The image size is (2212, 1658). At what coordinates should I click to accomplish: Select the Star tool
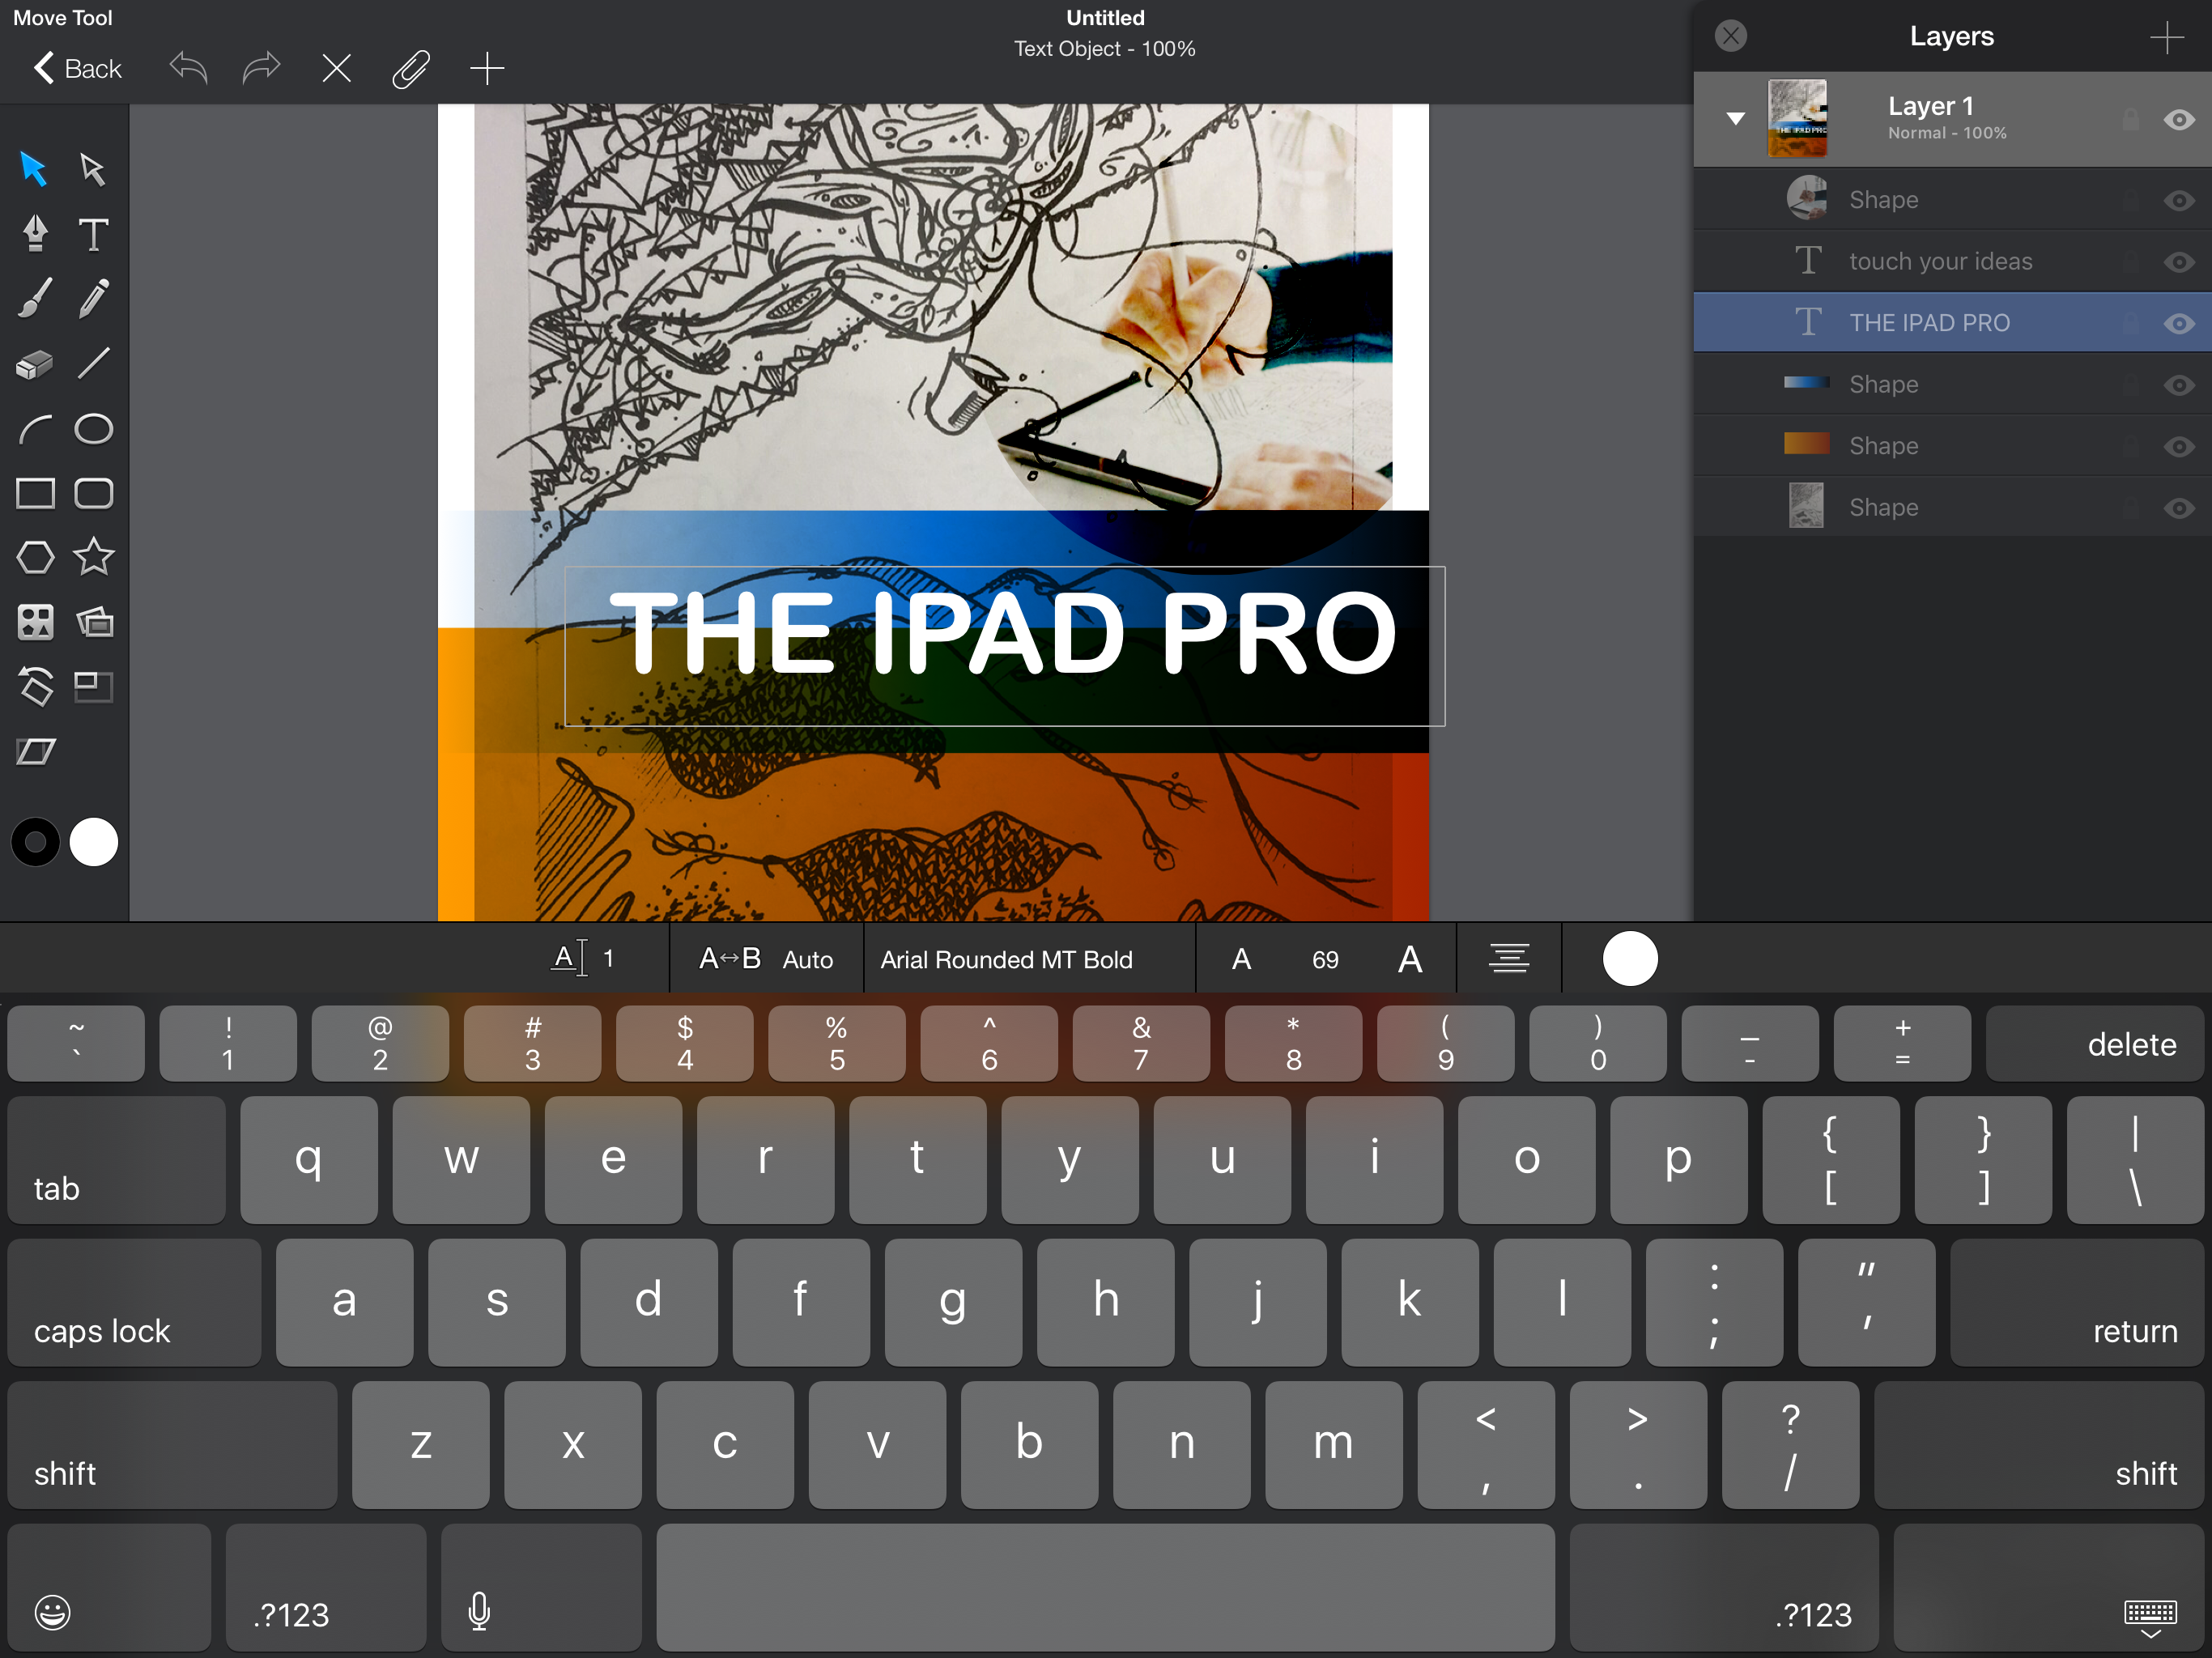point(93,556)
